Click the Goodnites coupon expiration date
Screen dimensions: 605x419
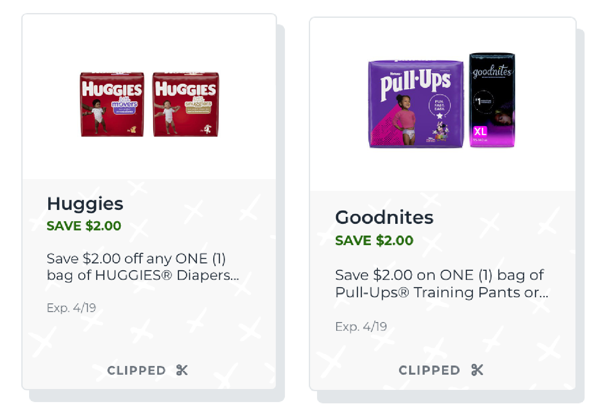(x=361, y=327)
